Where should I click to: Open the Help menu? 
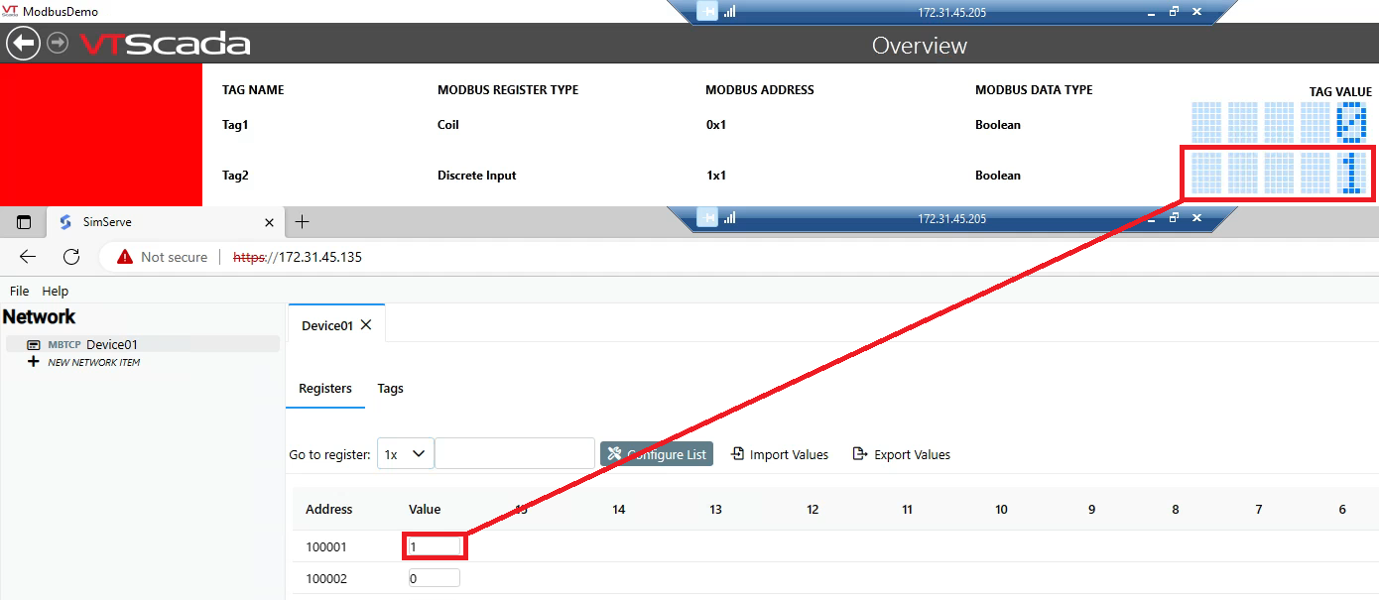55,291
